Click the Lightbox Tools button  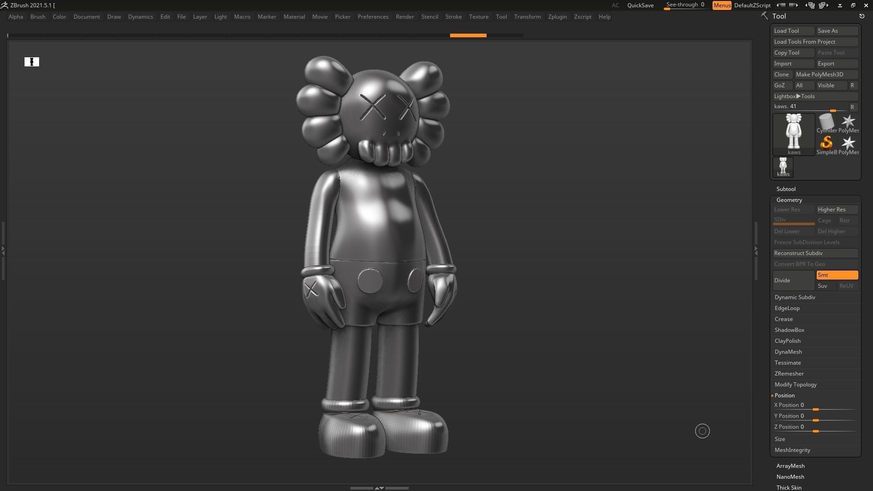coord(815,96)
